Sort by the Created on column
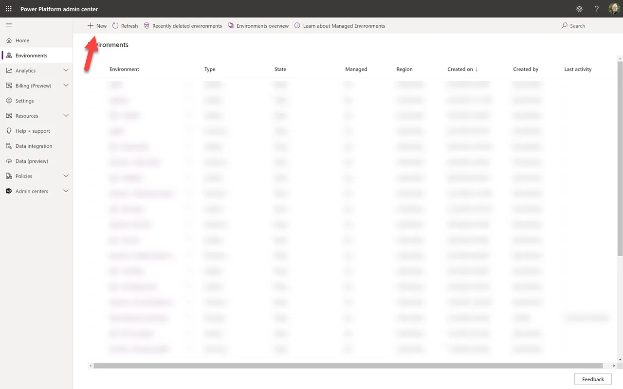The height and width of the screenshot is (389, 623). click(x=459, y=69)
